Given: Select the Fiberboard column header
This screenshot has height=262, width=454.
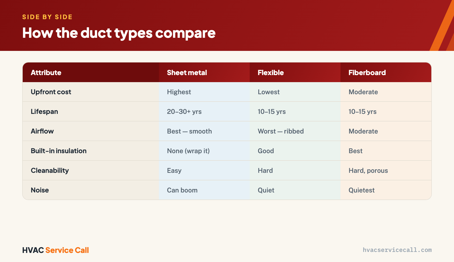Looking at the screenshot, I should pyautogui.click(x=386, y=73).
